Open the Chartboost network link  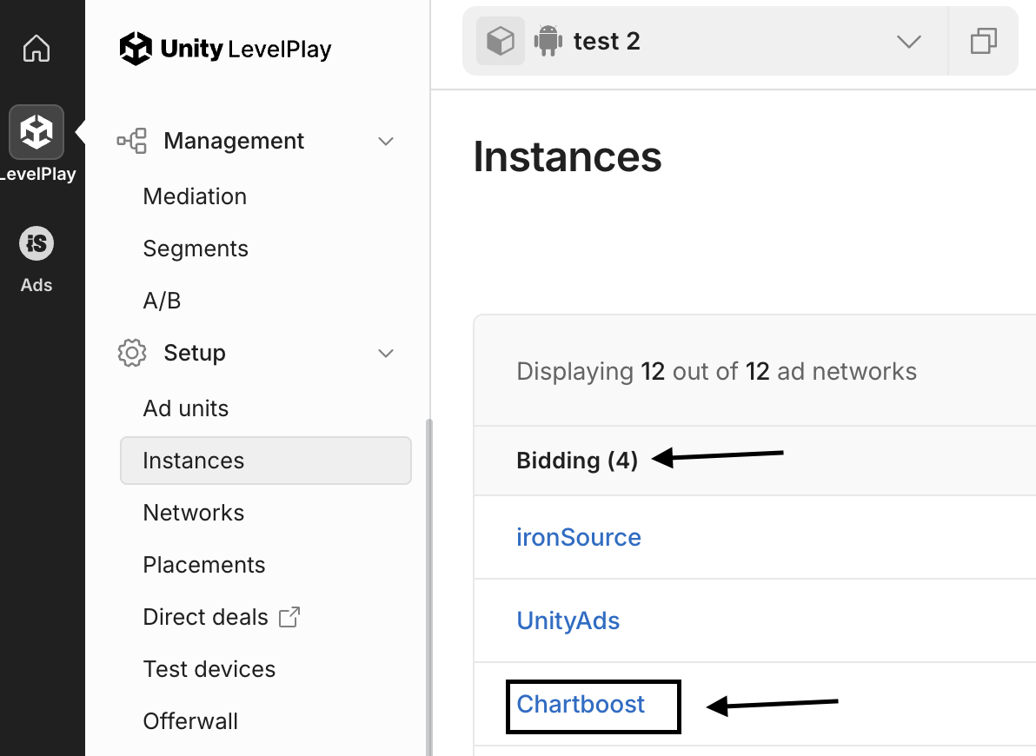coord(581,704)
